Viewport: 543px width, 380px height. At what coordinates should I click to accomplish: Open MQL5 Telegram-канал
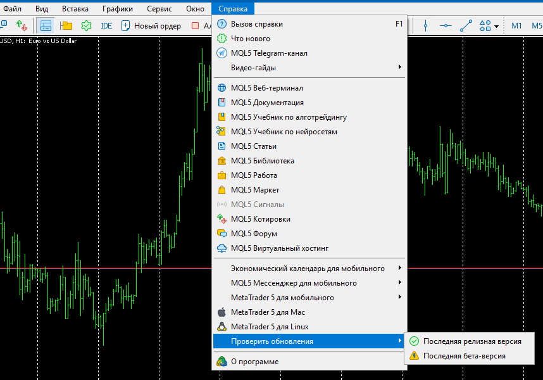[309, 53]
